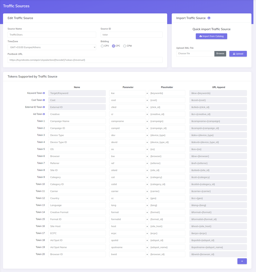Click the URL Append column header
This screenshot has width=256, height=272.
(219, 87)
